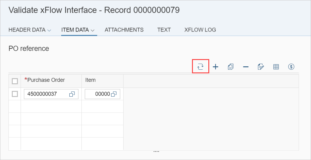Focus the Item input showing 00000

98,94
